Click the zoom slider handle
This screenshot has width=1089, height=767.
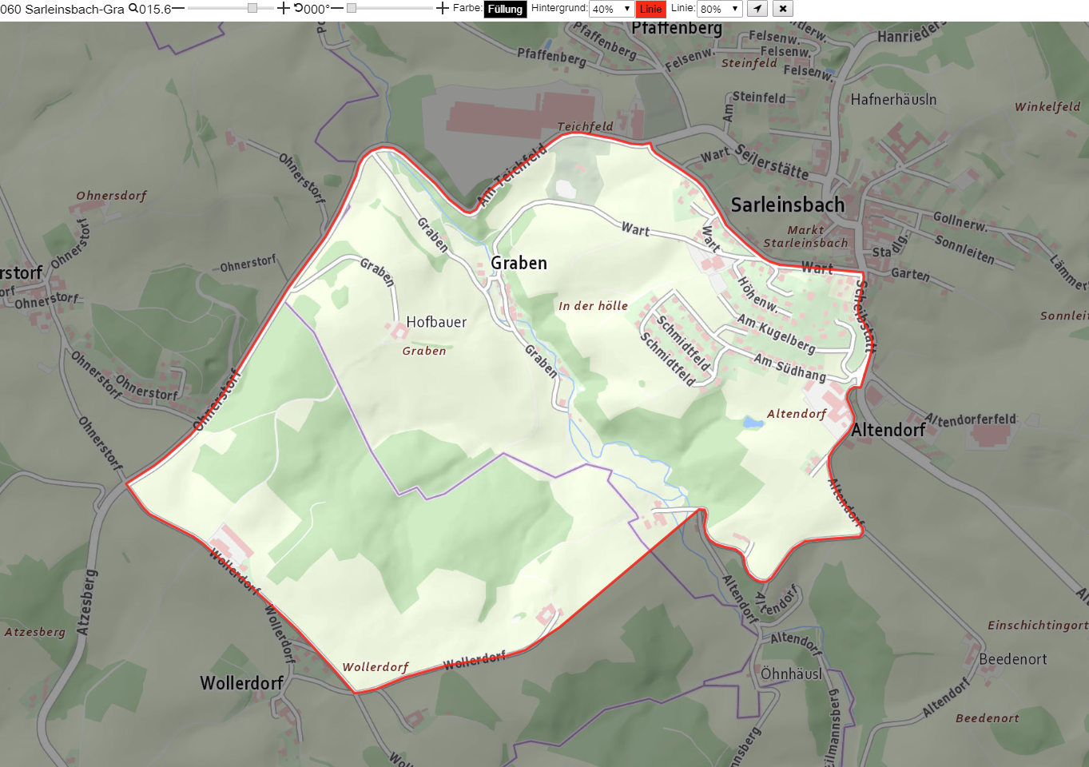pos(252,9)
